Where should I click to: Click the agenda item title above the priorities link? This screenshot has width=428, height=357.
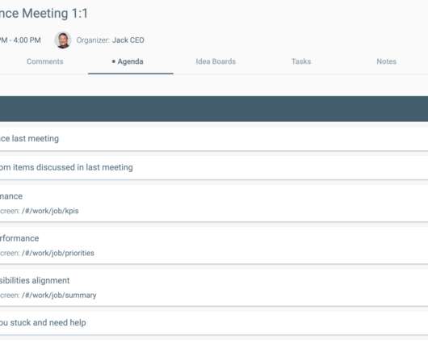pos(19,238)
